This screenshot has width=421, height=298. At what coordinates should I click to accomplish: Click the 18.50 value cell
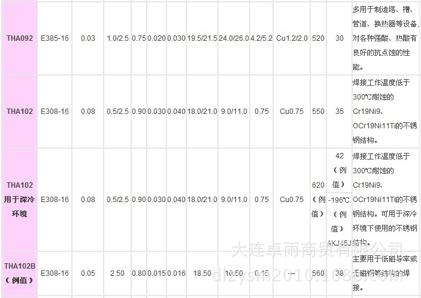click(x=202, y=273)
